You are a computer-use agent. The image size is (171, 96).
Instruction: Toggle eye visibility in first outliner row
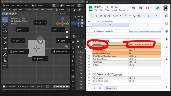79,17
